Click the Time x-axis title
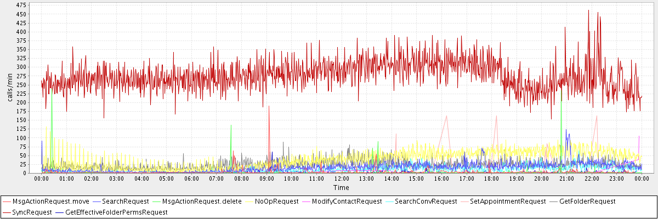Screen dimensions: 658x219 341,188
